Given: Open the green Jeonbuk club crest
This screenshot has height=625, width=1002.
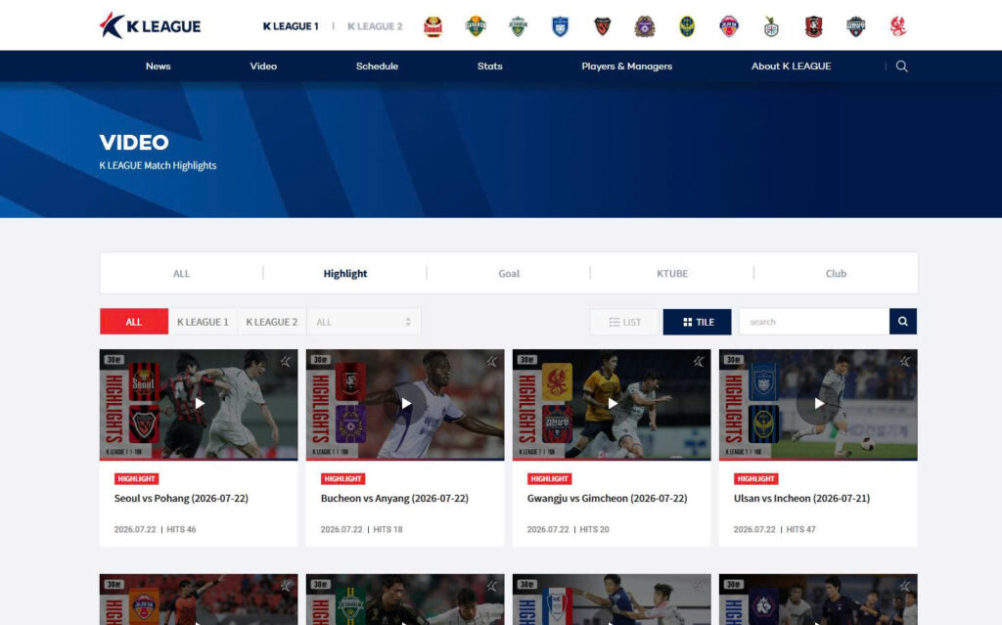Looking at the screenshot, I should pyautogui.click(x=518, y=26).
